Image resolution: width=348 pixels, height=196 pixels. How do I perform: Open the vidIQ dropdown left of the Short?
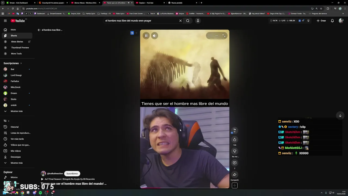tap(136, 33)
